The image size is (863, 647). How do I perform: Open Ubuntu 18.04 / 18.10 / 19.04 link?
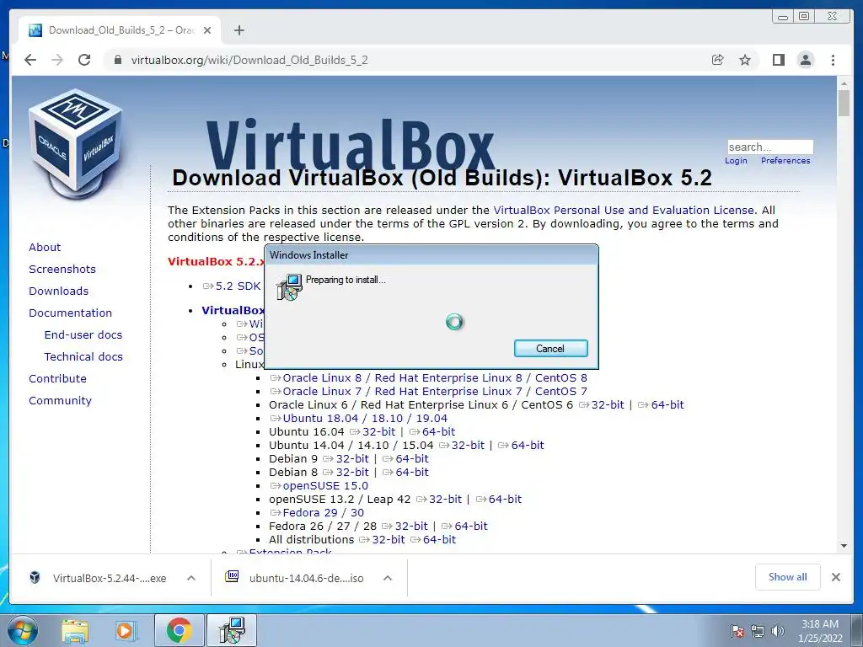(x=359, y=418)
